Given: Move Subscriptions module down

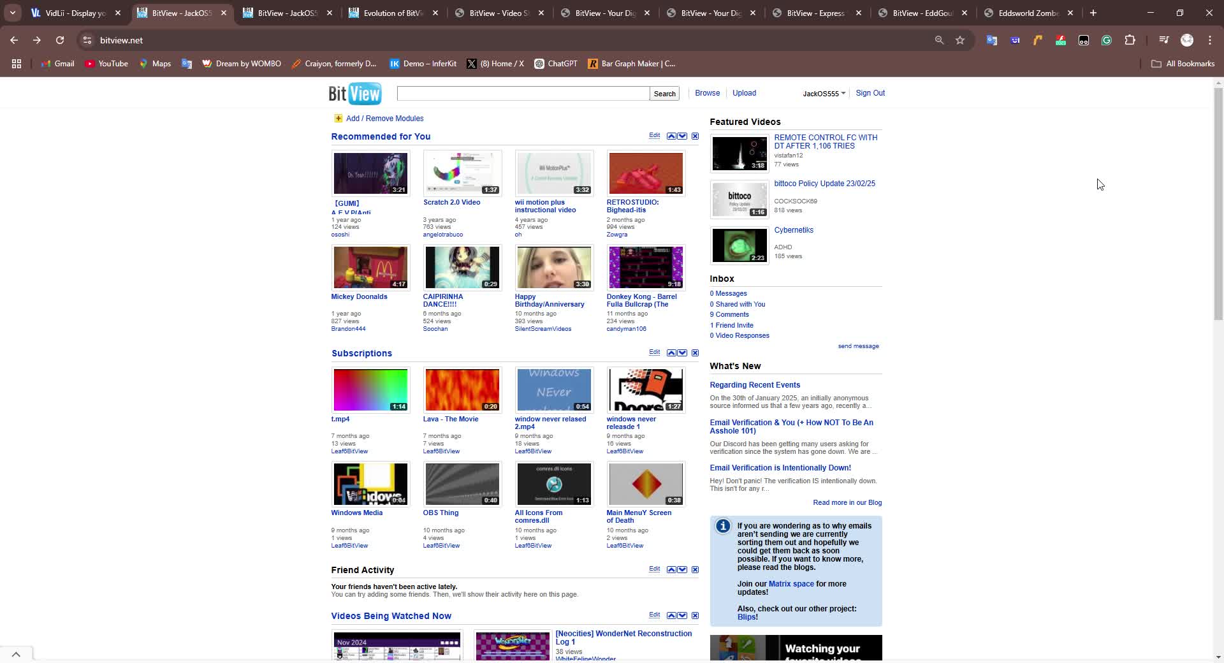Looking at the screenshot, I should point(682,353).
